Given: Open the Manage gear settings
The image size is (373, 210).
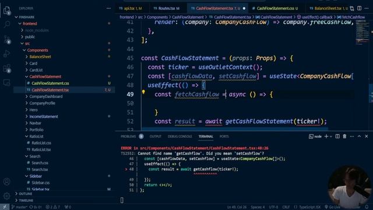Looking at the screenshot, I should point(6,196).
